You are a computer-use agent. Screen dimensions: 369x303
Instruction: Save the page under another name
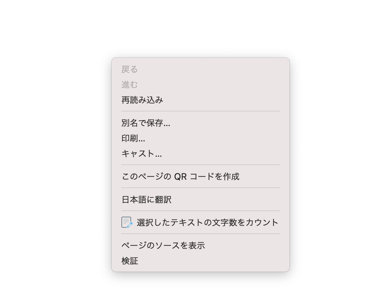pyautogui.click(x=146, y=123)
